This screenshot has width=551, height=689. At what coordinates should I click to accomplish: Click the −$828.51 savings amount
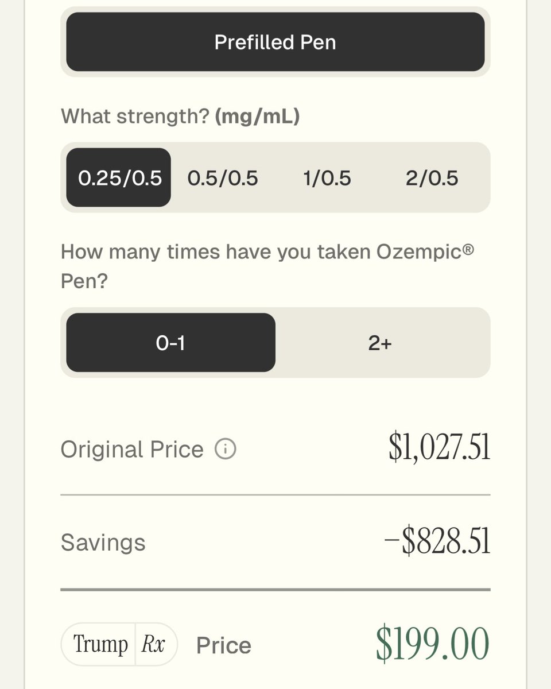coord(437,542)
